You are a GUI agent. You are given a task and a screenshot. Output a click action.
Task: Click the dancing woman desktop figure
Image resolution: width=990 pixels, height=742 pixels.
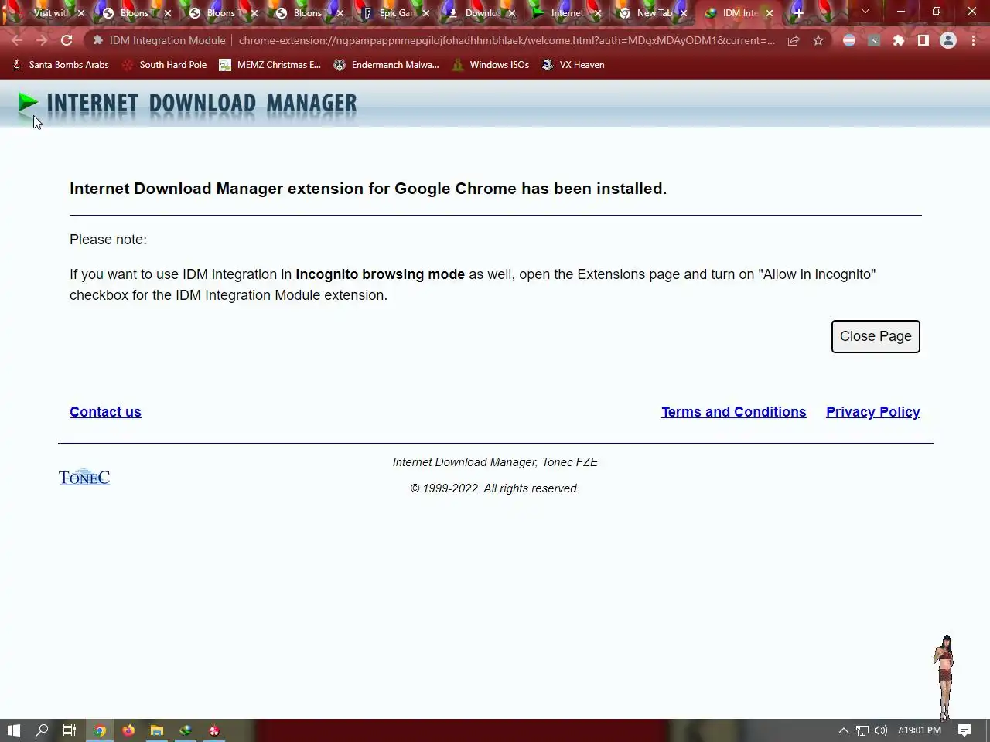[x=944, y=678]
